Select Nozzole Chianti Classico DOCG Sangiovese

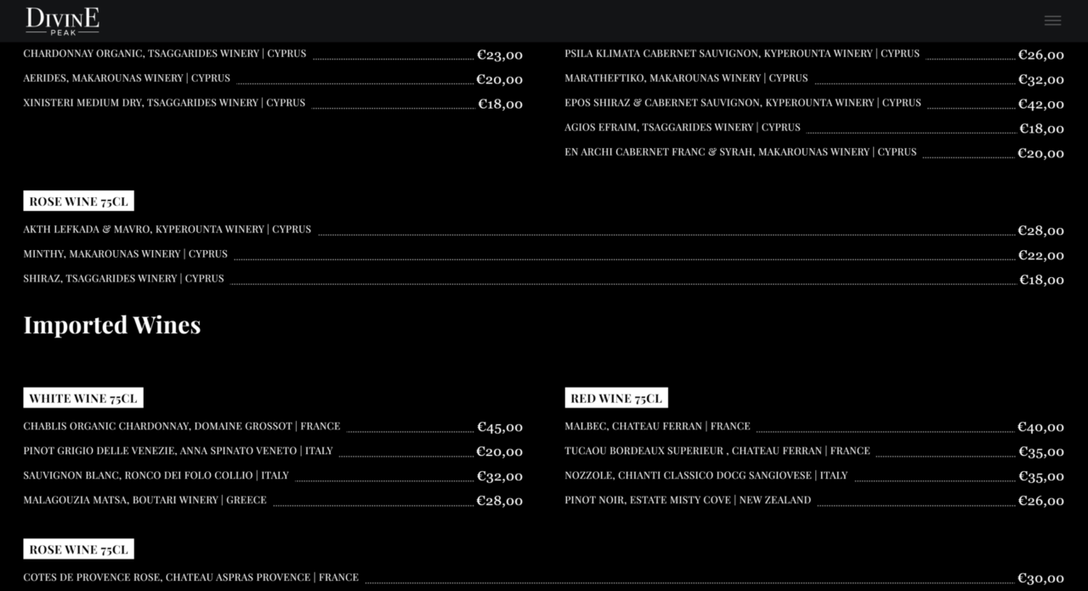pos(706,476)
